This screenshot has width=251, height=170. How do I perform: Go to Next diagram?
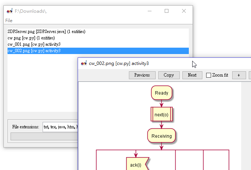tap(192, 75)
